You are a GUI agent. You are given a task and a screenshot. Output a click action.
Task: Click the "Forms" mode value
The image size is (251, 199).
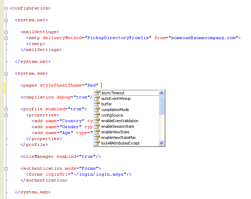[x=89, y=168]
